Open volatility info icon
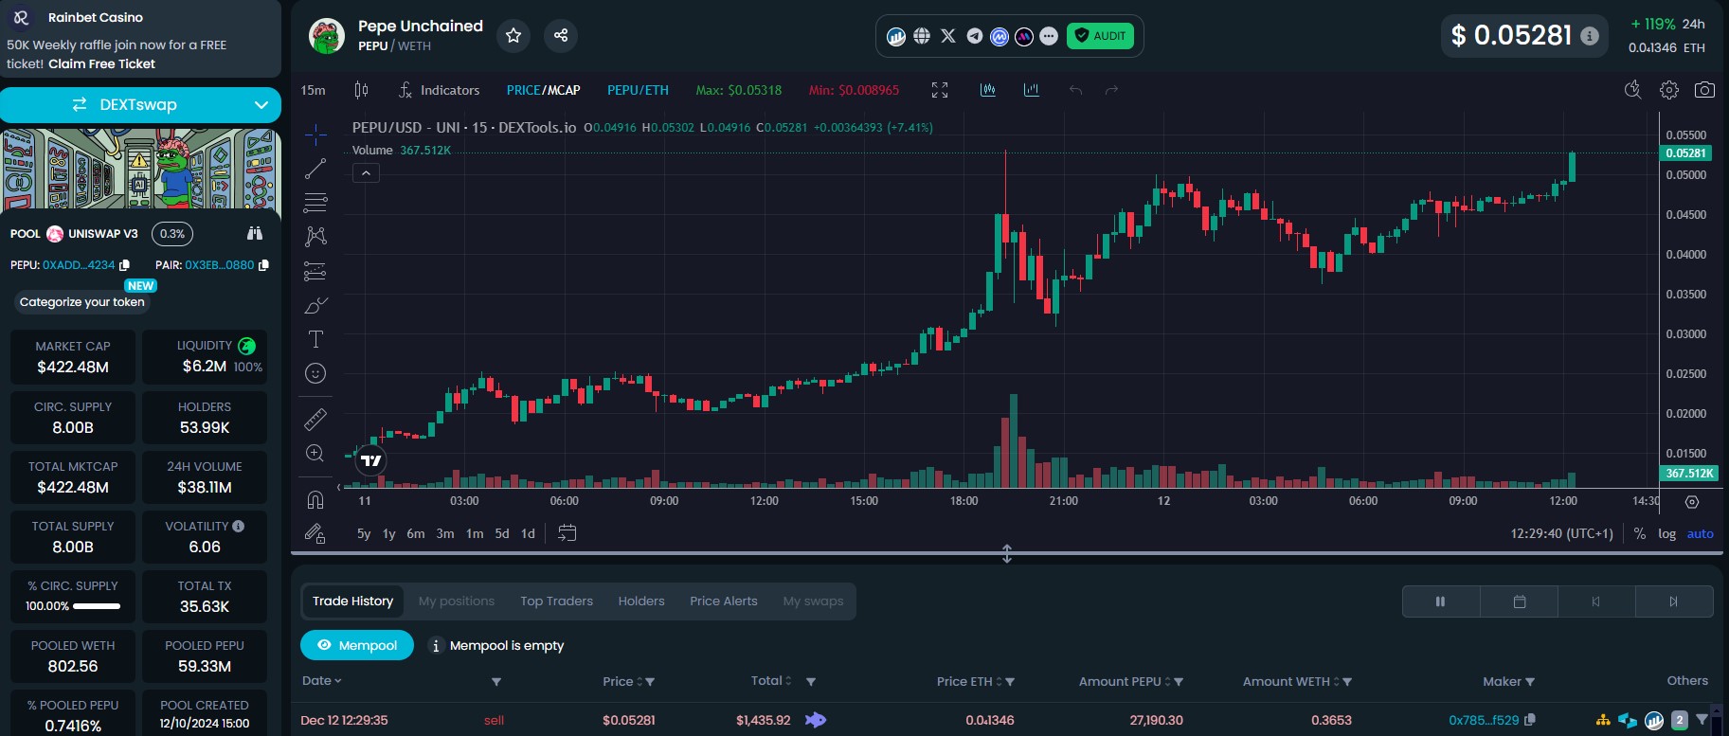 (239, 526)
